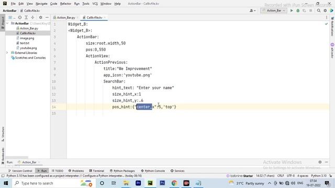The height and width of the screenshot is (188, 335).
Task: Collapse the ActionBar project root node
Action: pos(7,23)
